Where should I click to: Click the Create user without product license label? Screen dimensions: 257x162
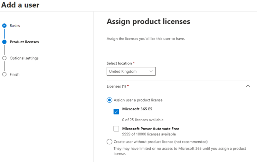coord(161,142)
